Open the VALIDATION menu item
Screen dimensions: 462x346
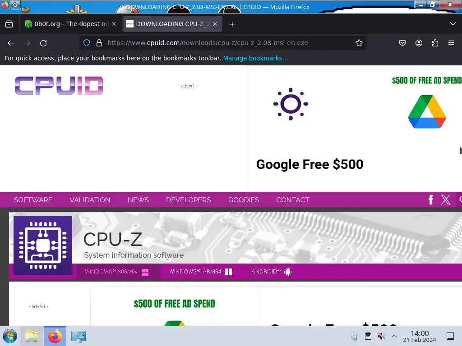click(x=90, y=200)
